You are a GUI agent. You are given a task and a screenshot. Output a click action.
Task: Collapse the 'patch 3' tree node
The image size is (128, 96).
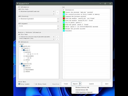(x=22, y=66)
